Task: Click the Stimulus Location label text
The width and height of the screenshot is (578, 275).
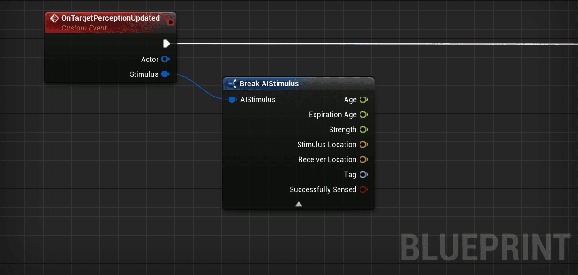Action: pyautogui.click(x=327, y=145)
